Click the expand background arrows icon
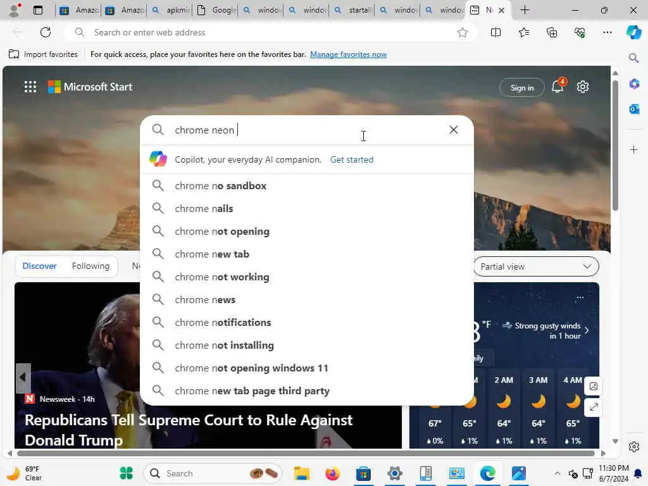The height and width of the screenshot is (486, 648). [x=594, y=408]
